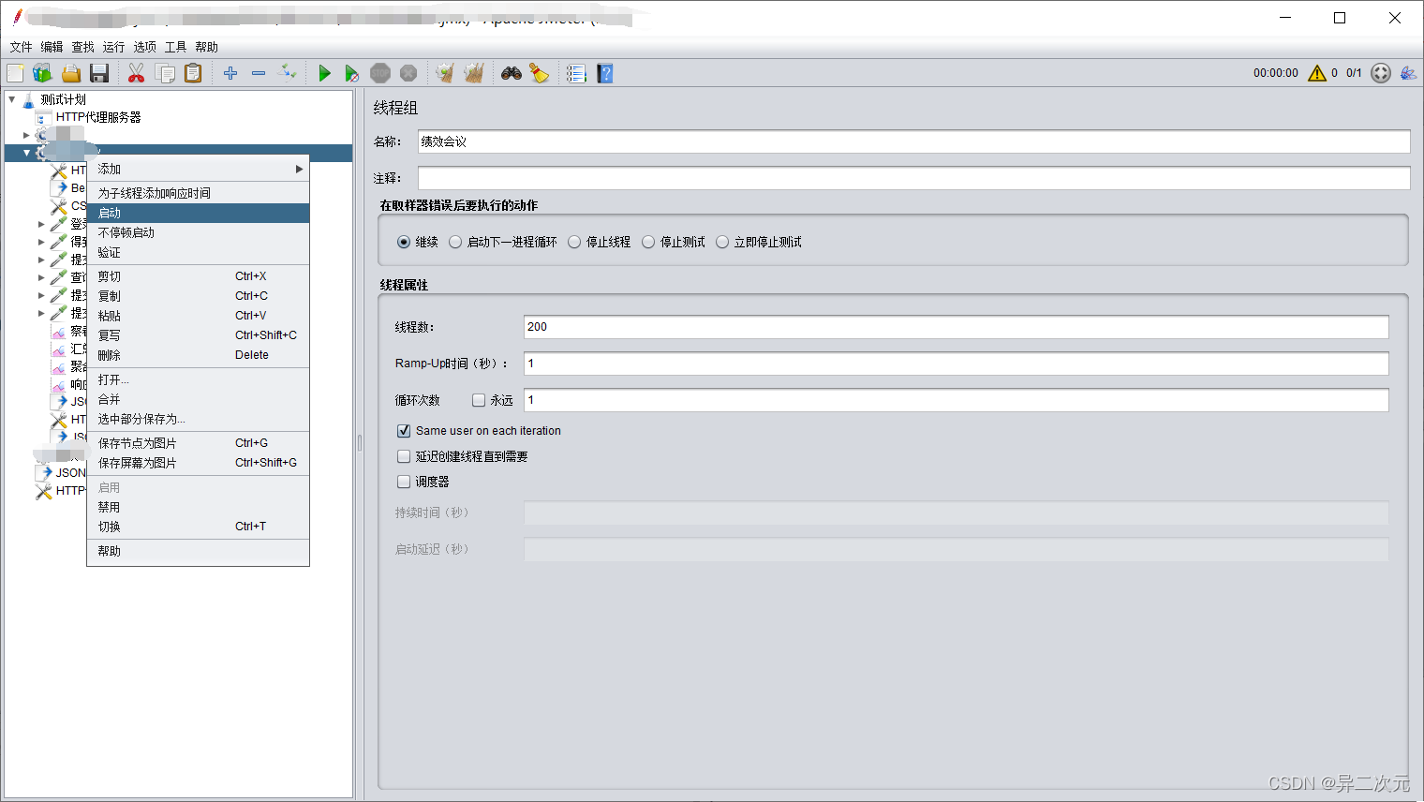1424x802 pixels.
Task: Open the Templates toolbar icon
Action: (43, 73)
